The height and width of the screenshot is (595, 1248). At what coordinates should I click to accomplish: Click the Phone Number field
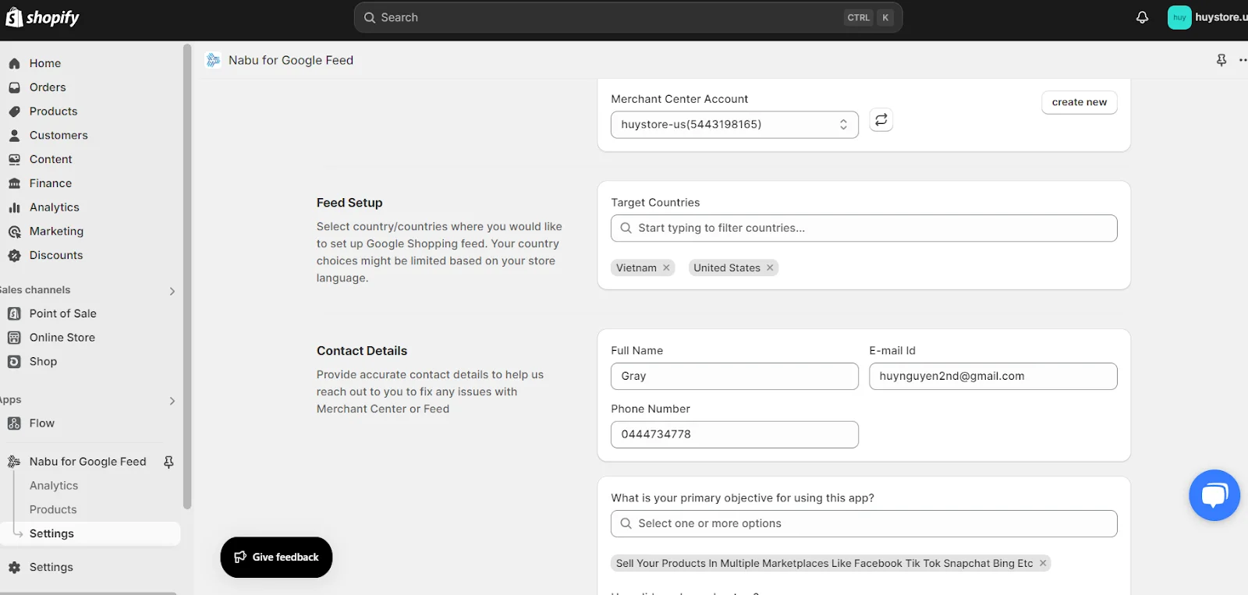(x=735, y=434)
